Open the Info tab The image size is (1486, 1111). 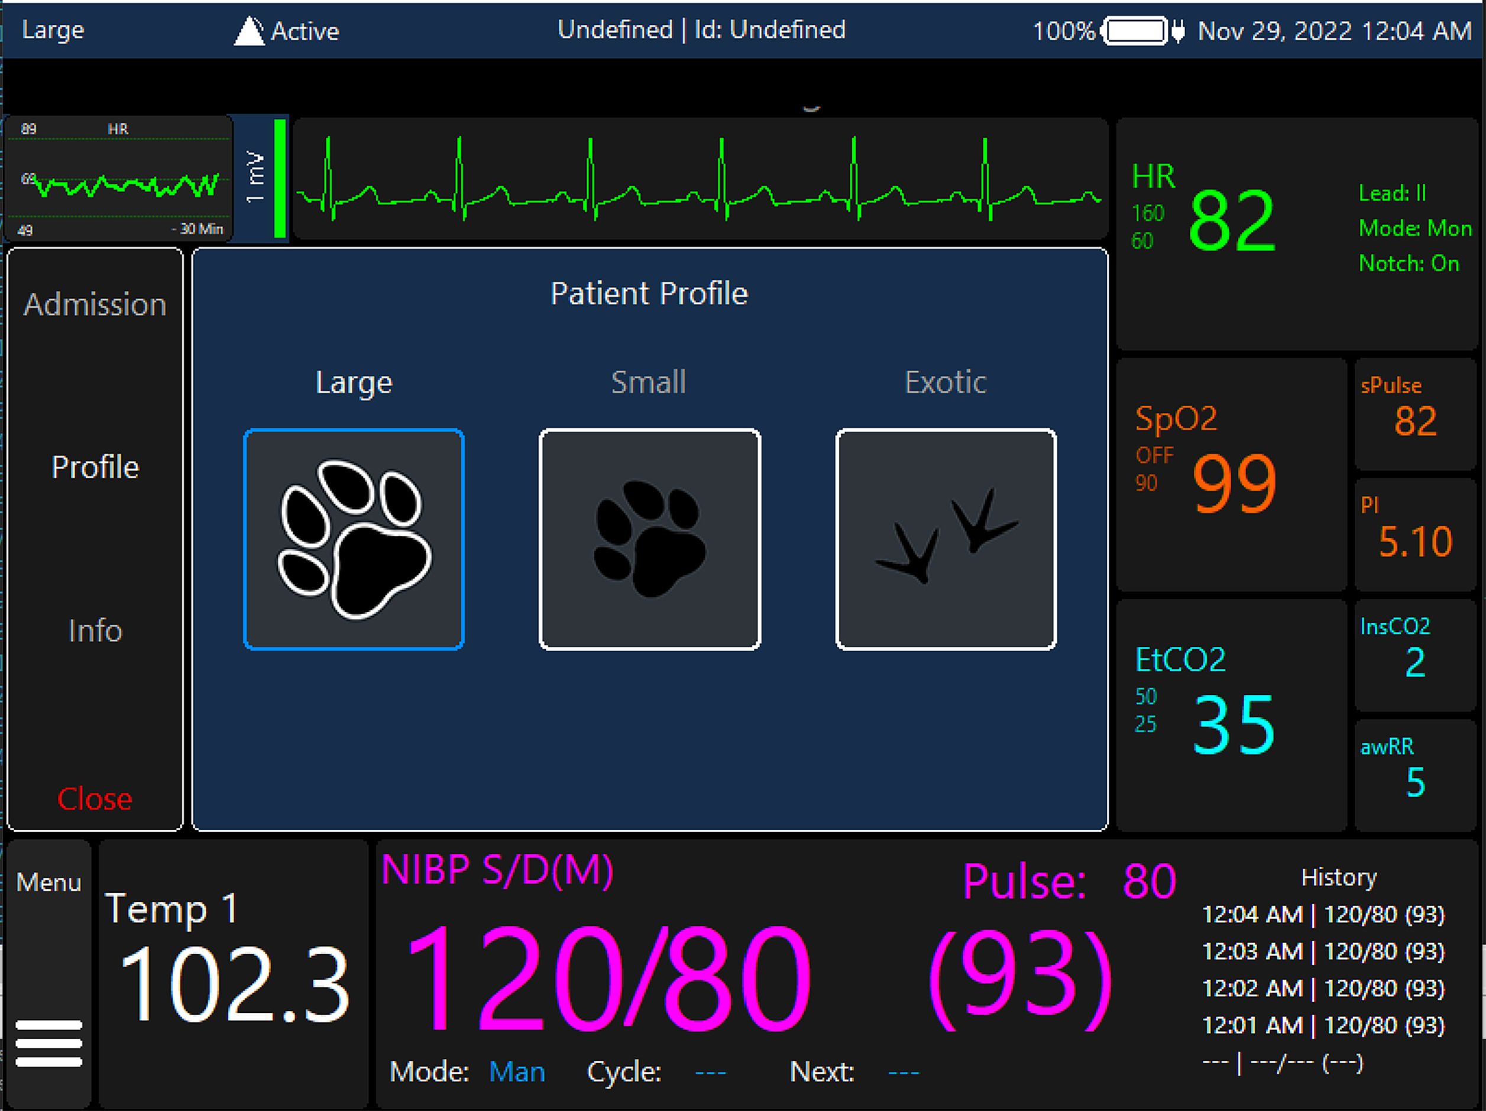[x=95, y=631]
